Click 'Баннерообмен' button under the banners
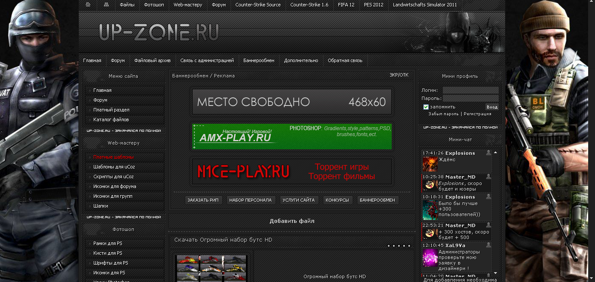This screenshot has height=282, width=595. [377, 200]
